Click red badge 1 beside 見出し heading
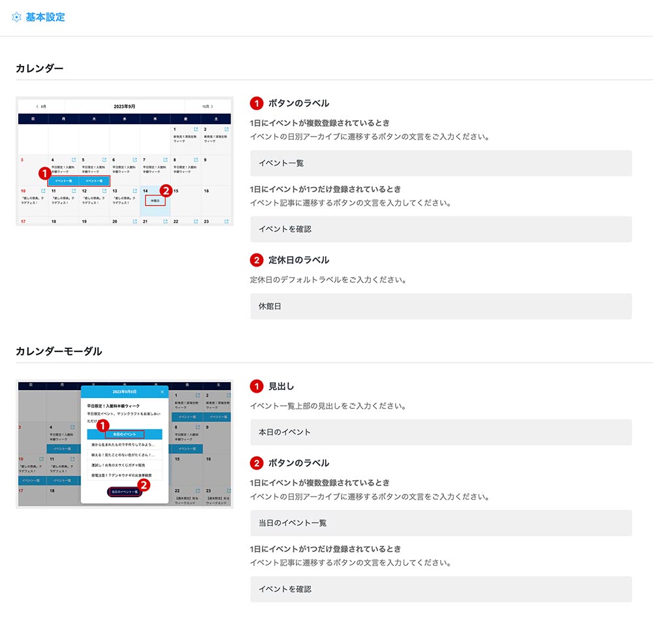Image resolution: width=653 pixels, height=622 pixels. (257, 386)
